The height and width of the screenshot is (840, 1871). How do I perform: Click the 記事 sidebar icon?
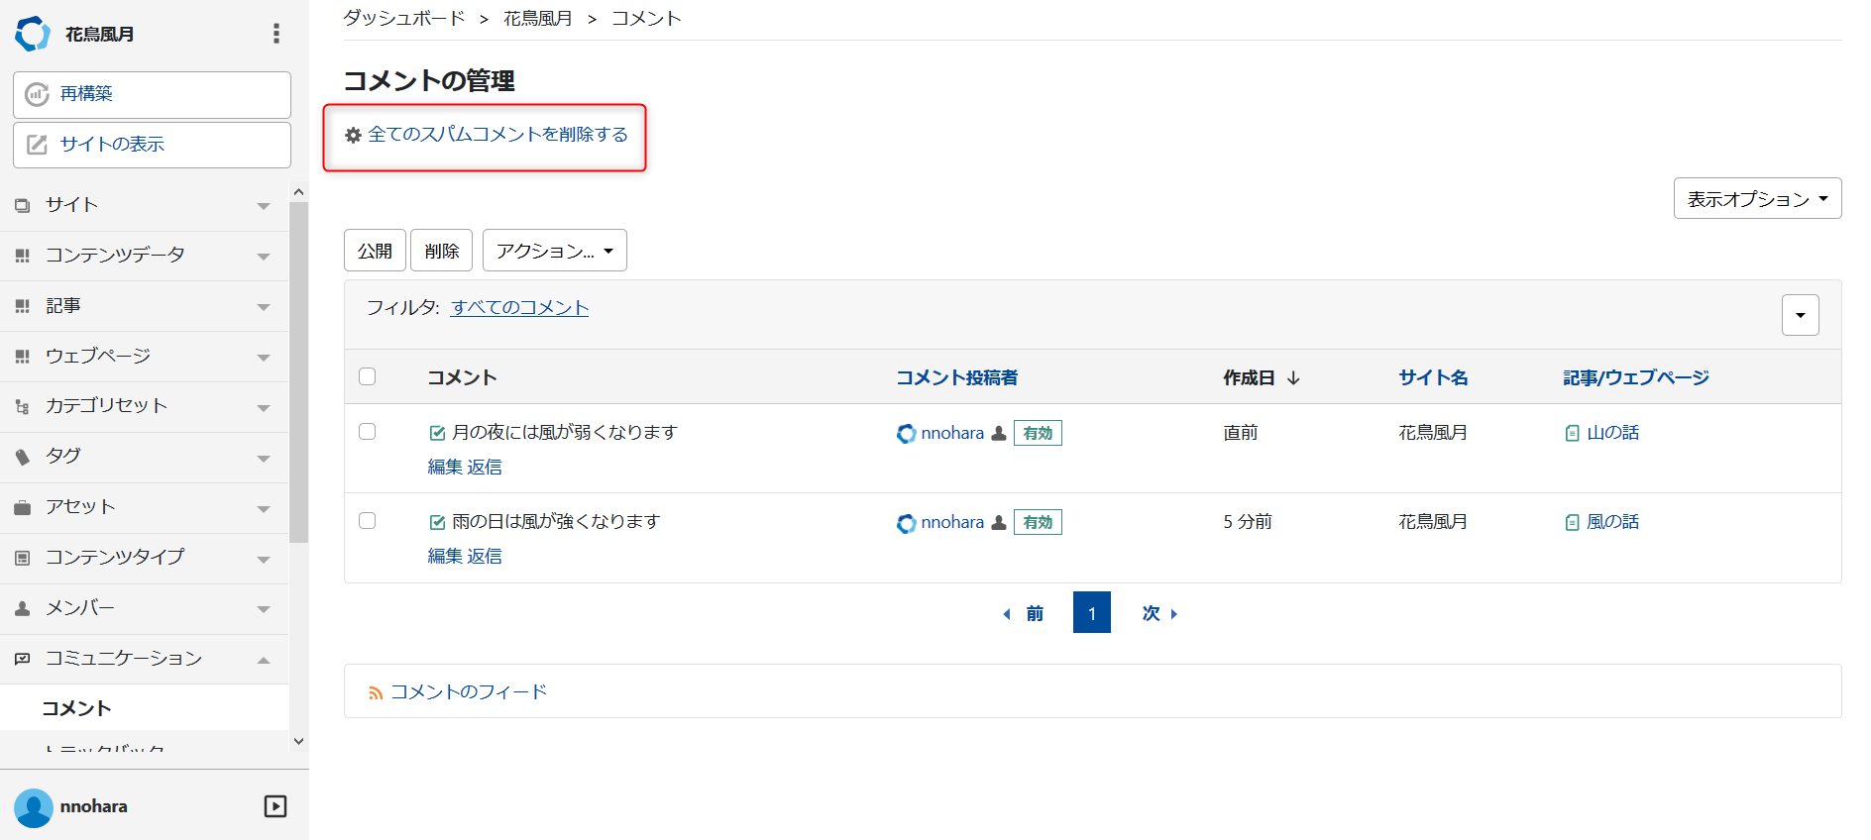(x=23, y=306)
